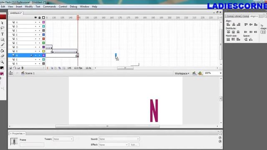Toggle Lock All Layers padlock header
The image size is (267, 150).
tap(40, 17)
